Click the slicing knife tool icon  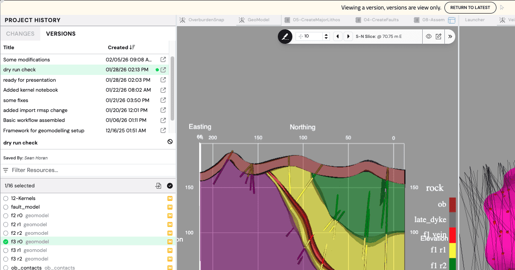[x=285, y=37]
